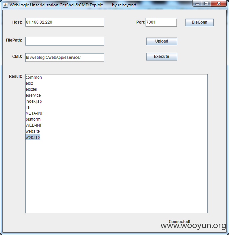Click the 'CMD:' label

point(17,57)
